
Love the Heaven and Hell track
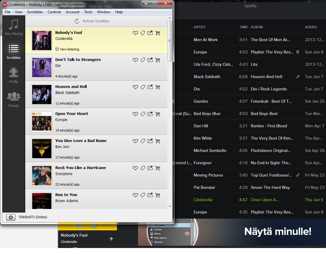click(135, 87)
